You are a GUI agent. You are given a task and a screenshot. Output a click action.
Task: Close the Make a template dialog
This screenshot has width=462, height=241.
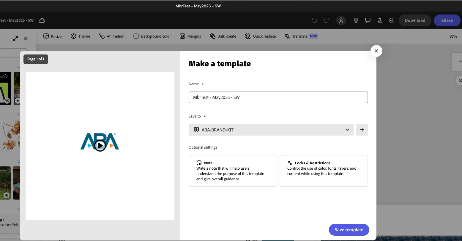[x=376, y=51]
